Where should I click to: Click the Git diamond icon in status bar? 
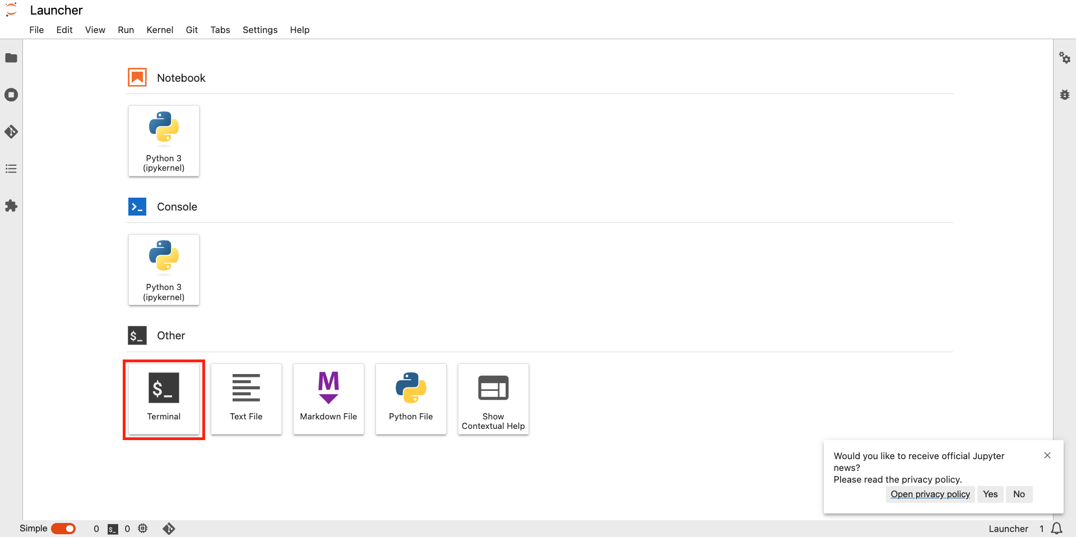[x=169, y=529]
